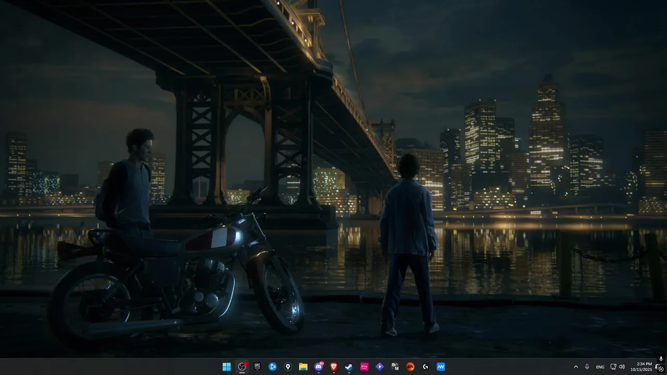Open Logitech G HUB from the taskbar
Viewport: 667px width, 375px height.
pos(425,367)
